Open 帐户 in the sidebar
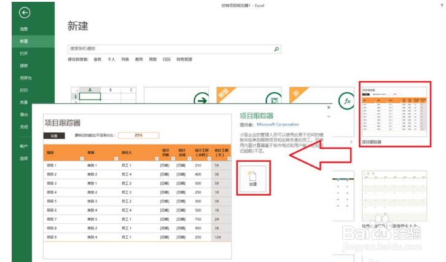Viewport: 446px width, 262px height. point(24,146)
